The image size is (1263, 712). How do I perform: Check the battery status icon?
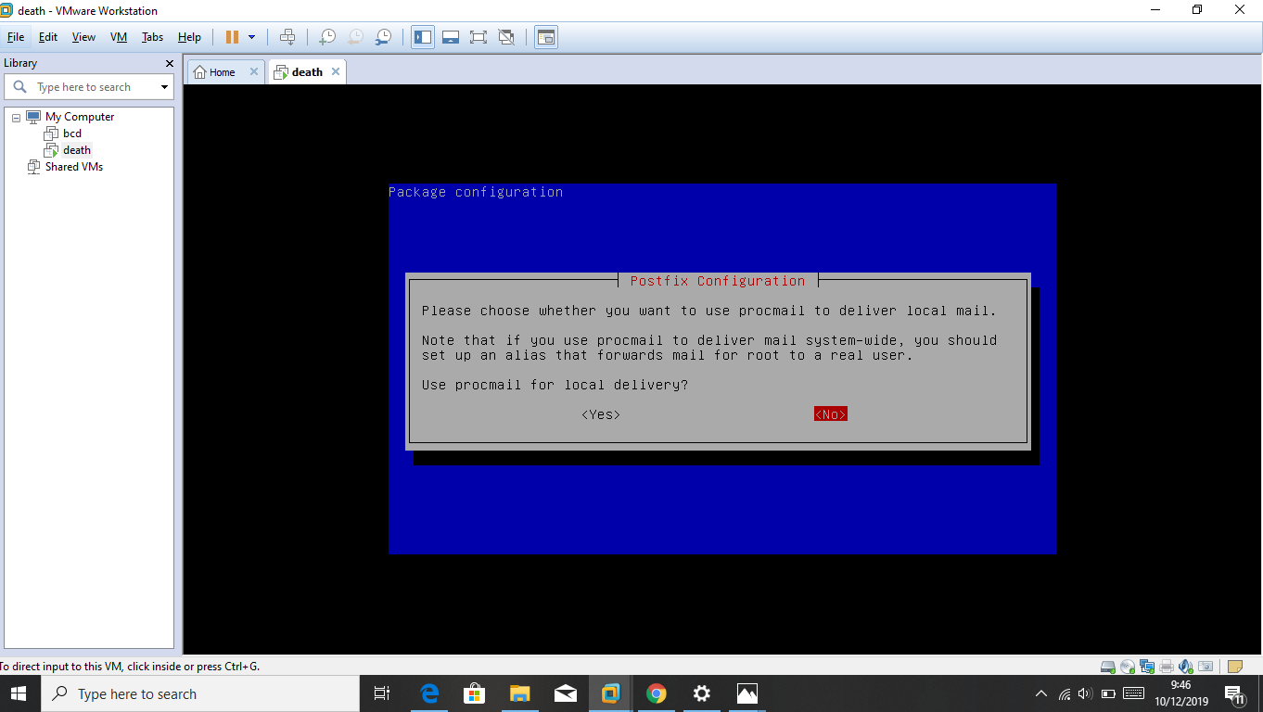[x=1108, y=693]
